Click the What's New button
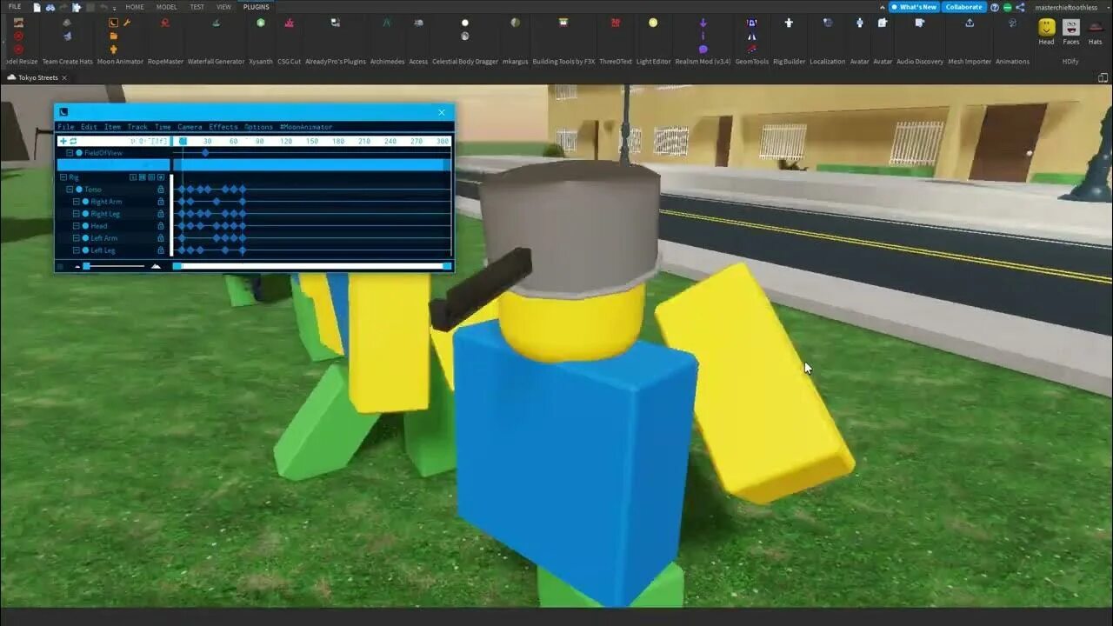 [x=913, y=7]
